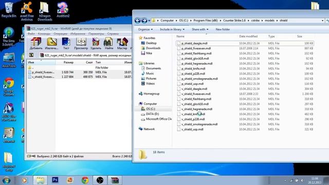This screenshot has width=329, height=185.
Task: Click the cstrike breadcrumb in address bar
Action: tap(255, 21)
